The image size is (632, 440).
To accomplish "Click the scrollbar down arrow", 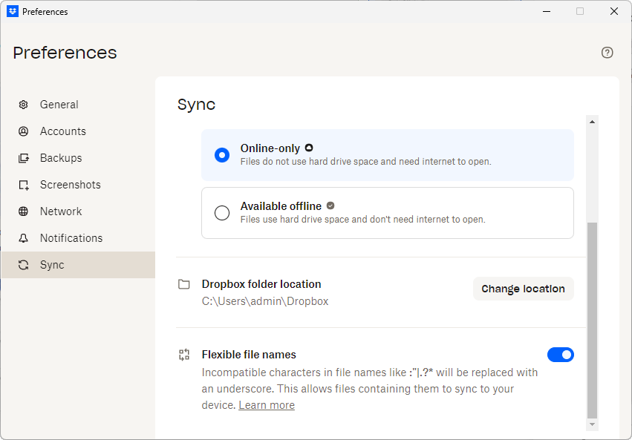I will [x=592, y=424].
